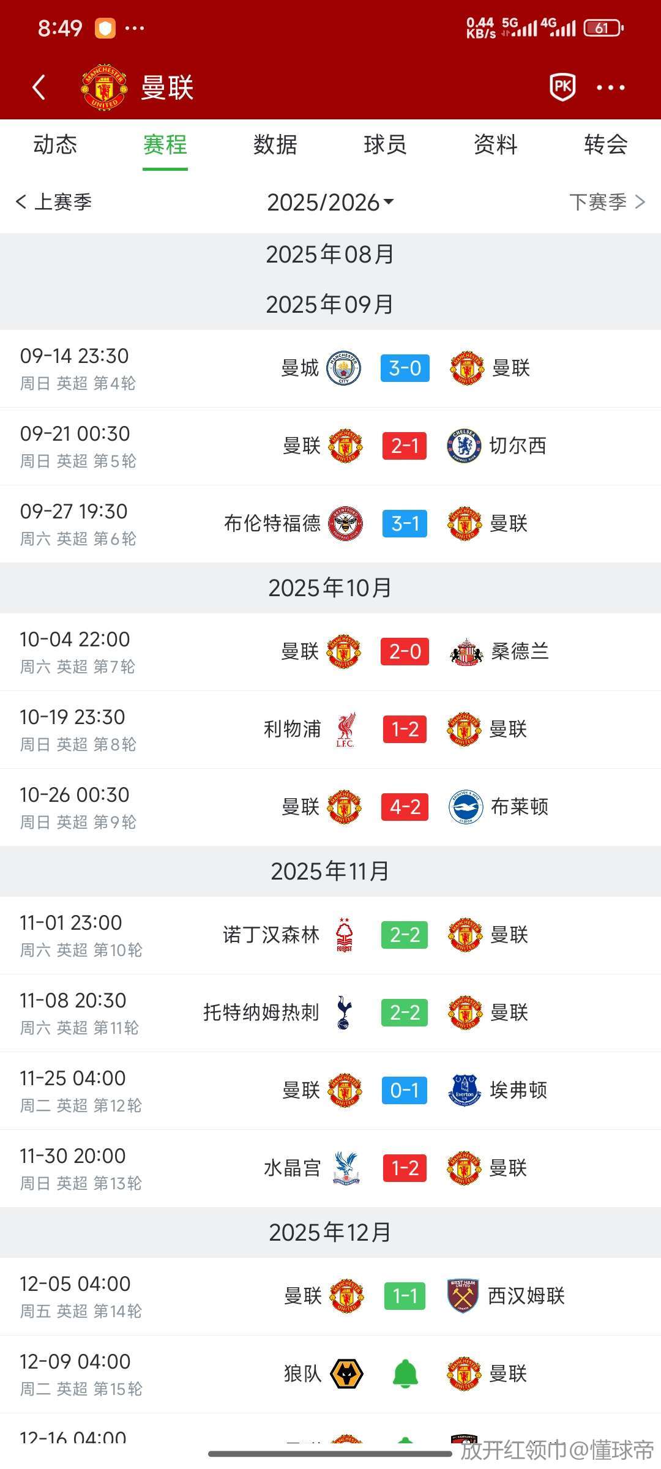The height and width of the screenshot is (1469, 661).
Task: Open the three-dot more options menu
Action: (x=610, y=88)
